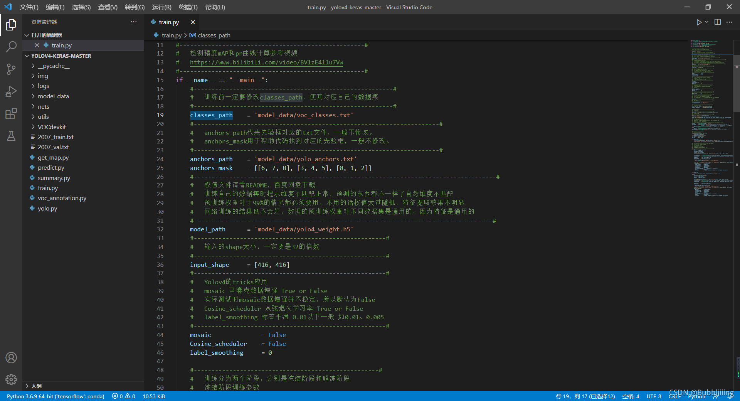Viewport: 740px width, 401px height.
Task: Click the 'model_data/yolo4_weight.h5' string
Action: (x=304, y=229)
